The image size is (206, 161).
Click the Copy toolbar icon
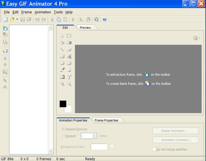pos(59,19)
